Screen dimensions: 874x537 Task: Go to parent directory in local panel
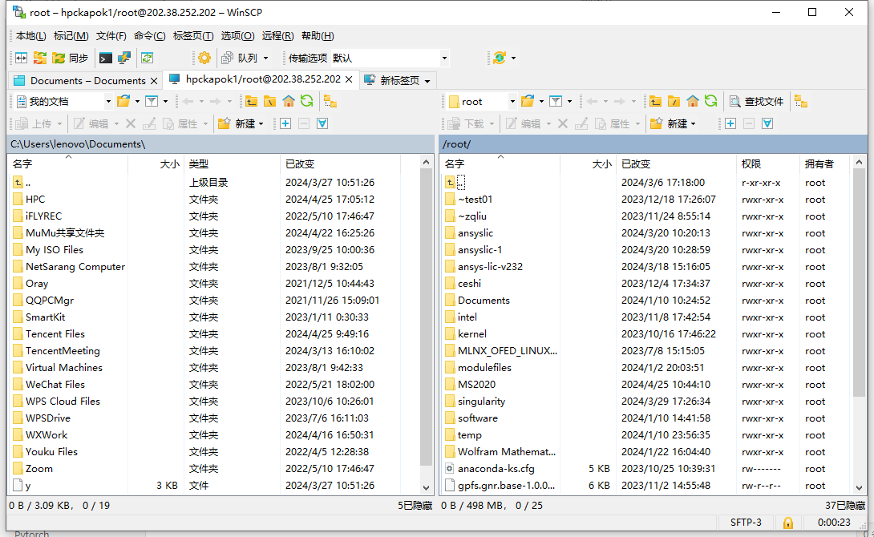tap(252, 101)
